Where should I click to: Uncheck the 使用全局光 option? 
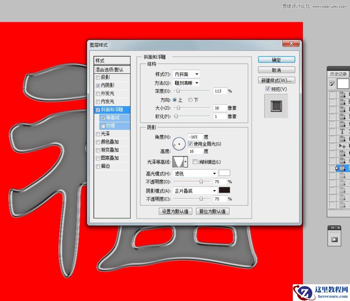190,144
